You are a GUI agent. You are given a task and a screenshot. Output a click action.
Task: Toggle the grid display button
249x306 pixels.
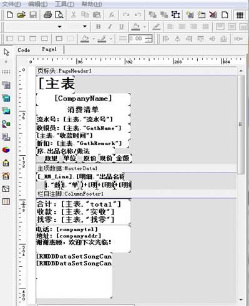pos(240,15)
